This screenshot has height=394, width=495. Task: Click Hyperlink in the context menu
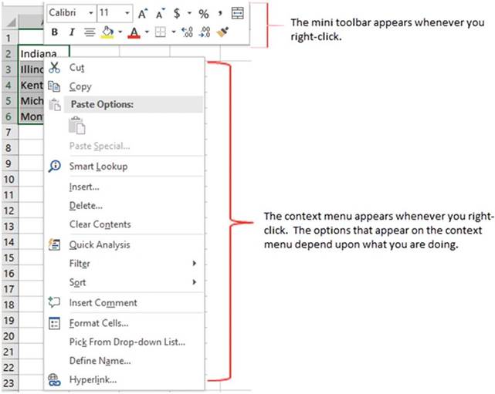pos(93,379)
